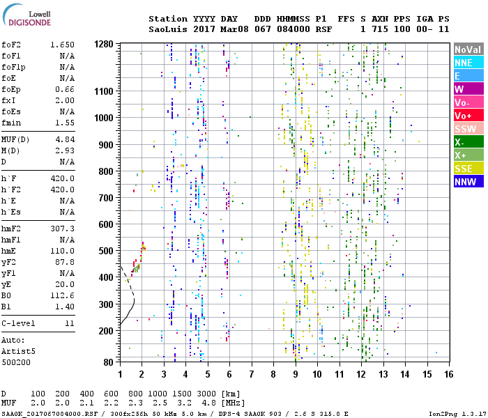Image resolution: width=488 pixels, height=418 pixels.
Task: Select the E blue legend swatch
Action: [x=468, y=76]
